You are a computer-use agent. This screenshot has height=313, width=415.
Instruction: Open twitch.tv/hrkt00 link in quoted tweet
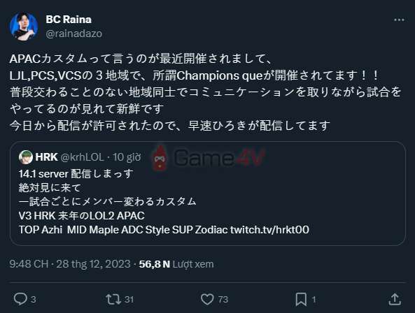[269, 230]
